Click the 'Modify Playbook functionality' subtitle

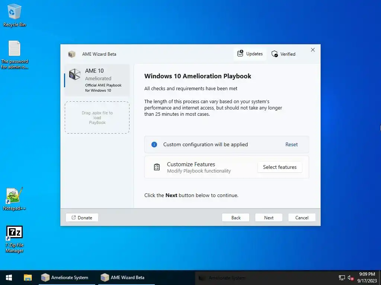click(x=199, y=171)
